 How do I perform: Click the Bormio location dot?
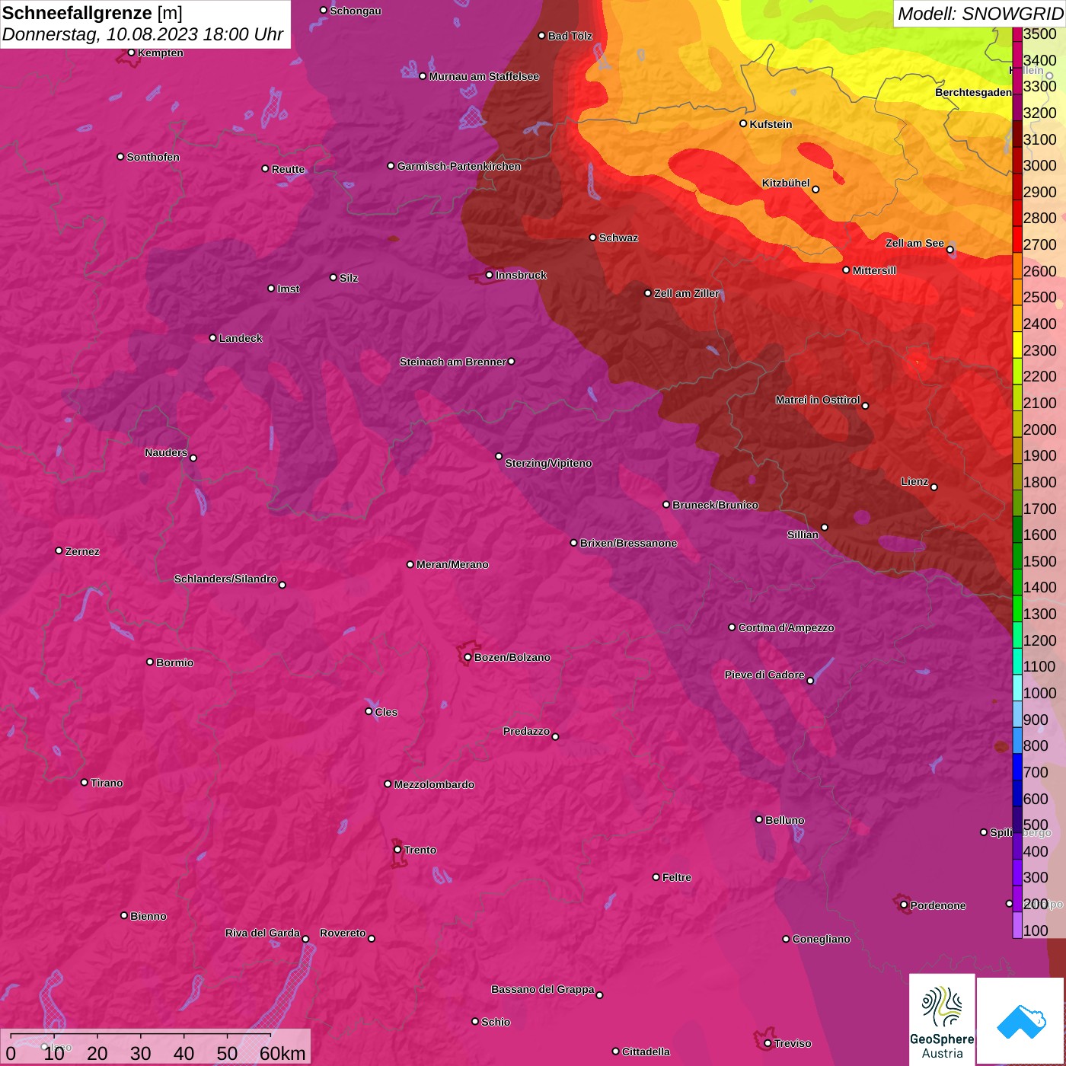point(150,662)
